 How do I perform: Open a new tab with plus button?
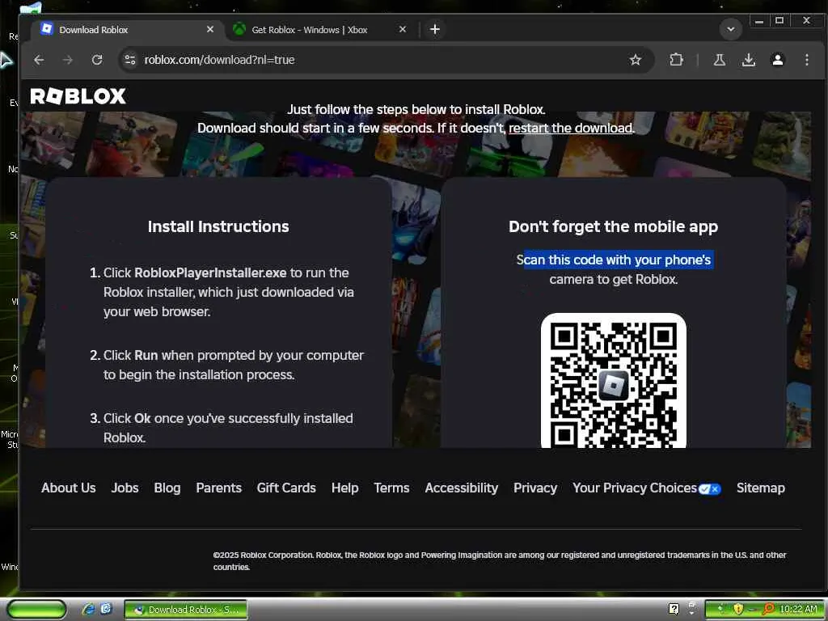click(x=434, y=30)
